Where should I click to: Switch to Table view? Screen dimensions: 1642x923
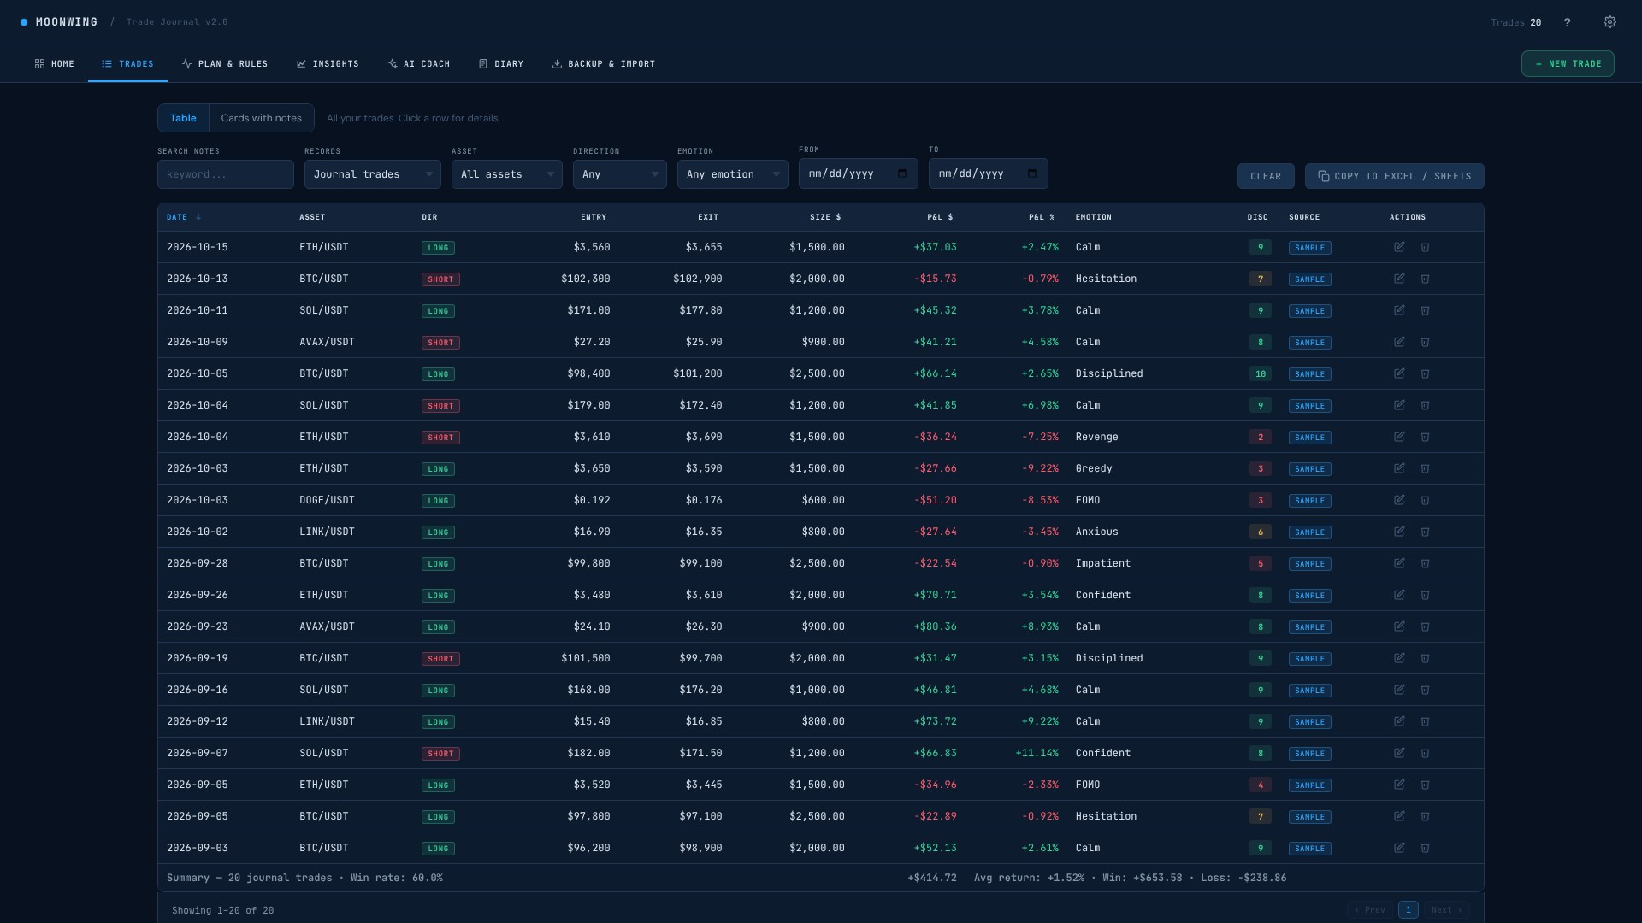[183, 118]
